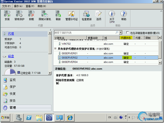Screen dimensions: 164x123
Task: Sort by 计算机名 column header
Action: [70, 38]
